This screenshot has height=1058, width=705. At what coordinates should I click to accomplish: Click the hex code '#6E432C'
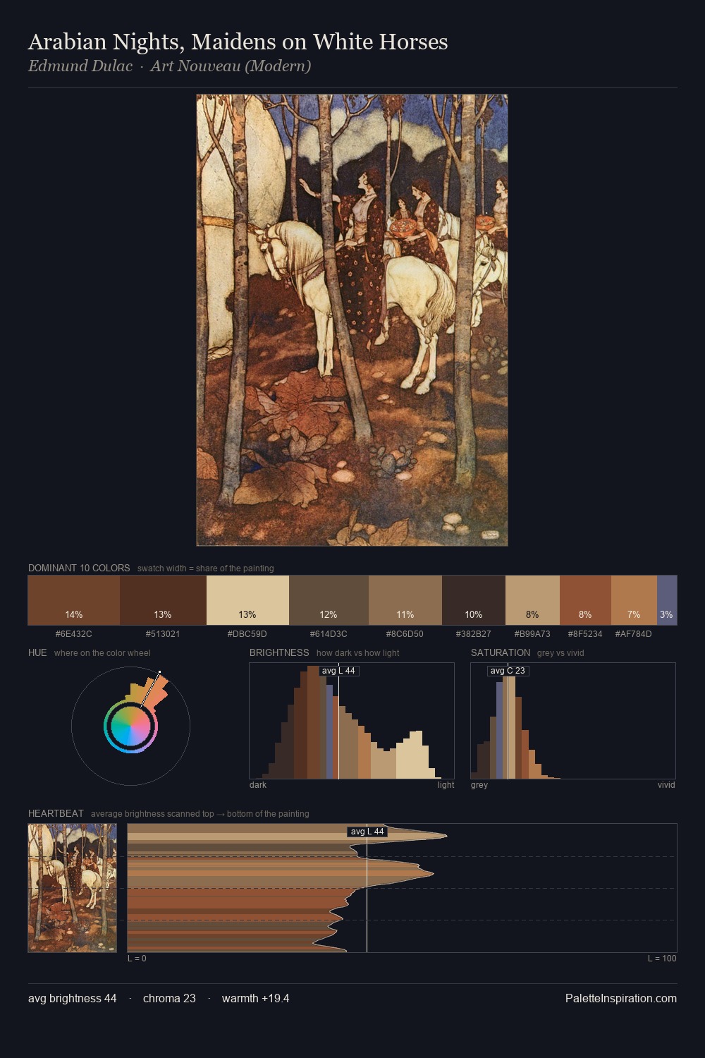pos(74,633)
